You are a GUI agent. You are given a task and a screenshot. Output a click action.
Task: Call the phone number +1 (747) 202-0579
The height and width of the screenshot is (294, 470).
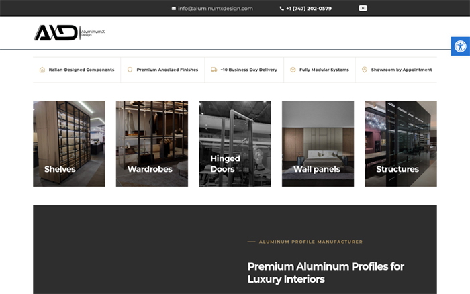(x=309, y=9)
